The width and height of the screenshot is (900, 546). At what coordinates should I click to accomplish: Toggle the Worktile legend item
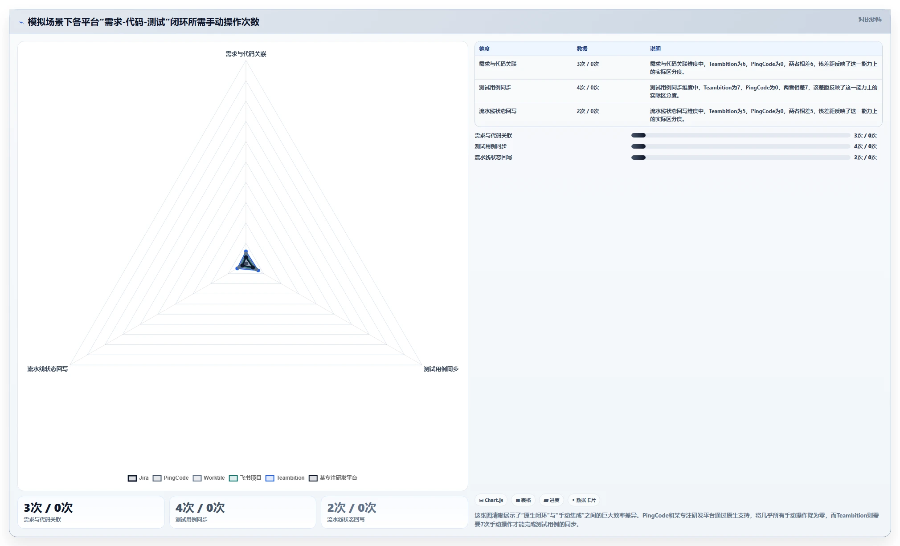tap(209, 478)
